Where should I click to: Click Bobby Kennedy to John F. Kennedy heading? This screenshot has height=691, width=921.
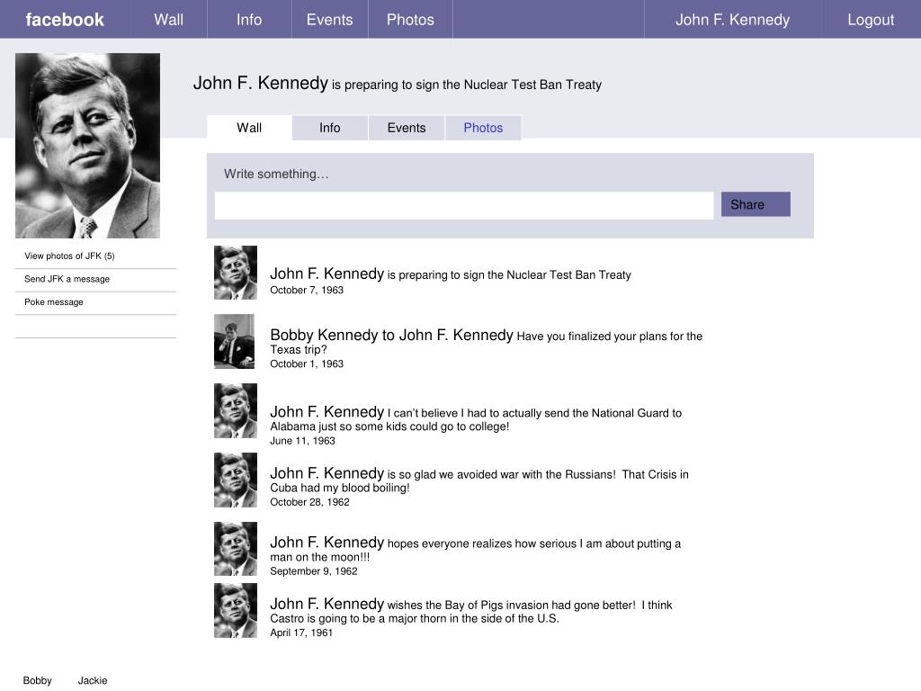pyautogui.click(x=392, y=335)
